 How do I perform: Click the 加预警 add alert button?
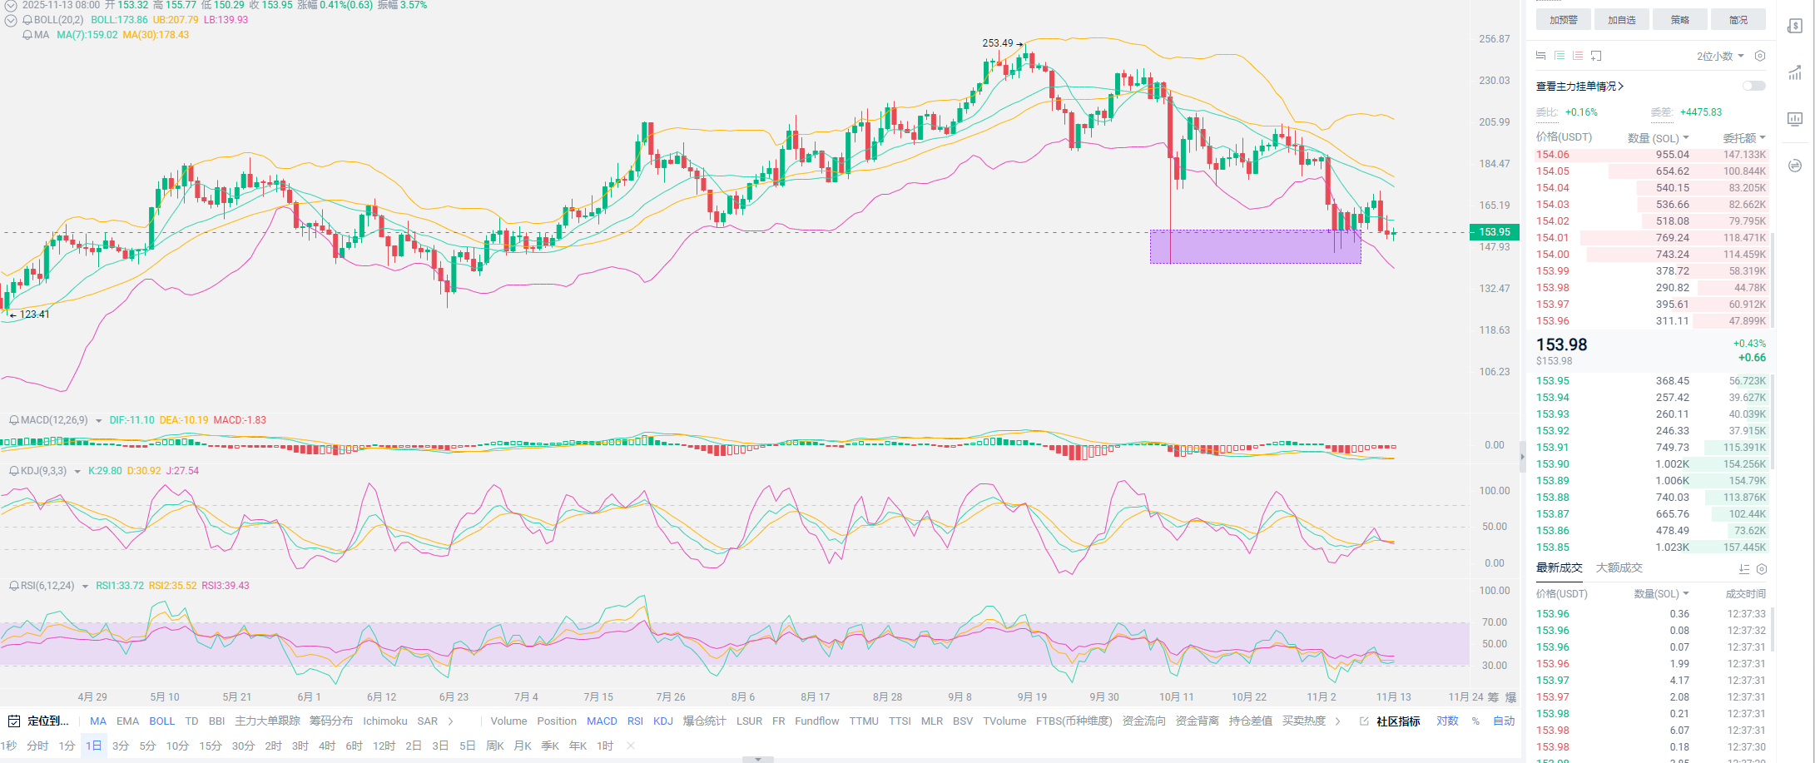1563,20
